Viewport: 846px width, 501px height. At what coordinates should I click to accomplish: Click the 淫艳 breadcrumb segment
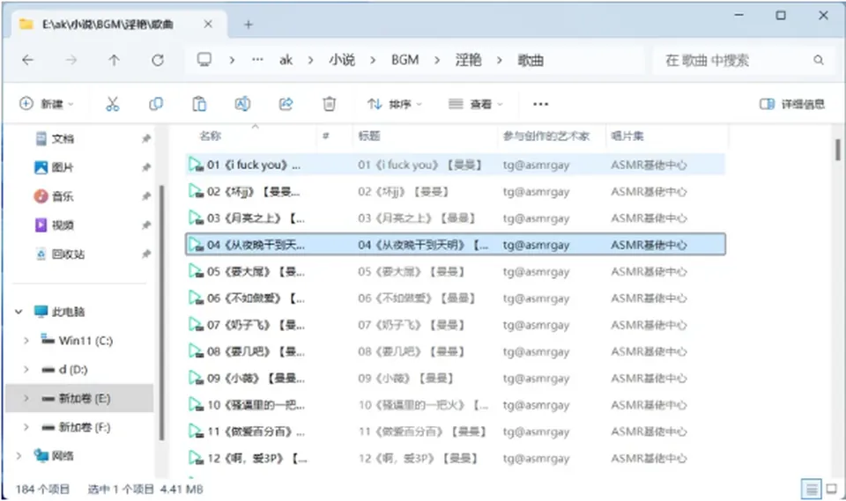(468, 60)
